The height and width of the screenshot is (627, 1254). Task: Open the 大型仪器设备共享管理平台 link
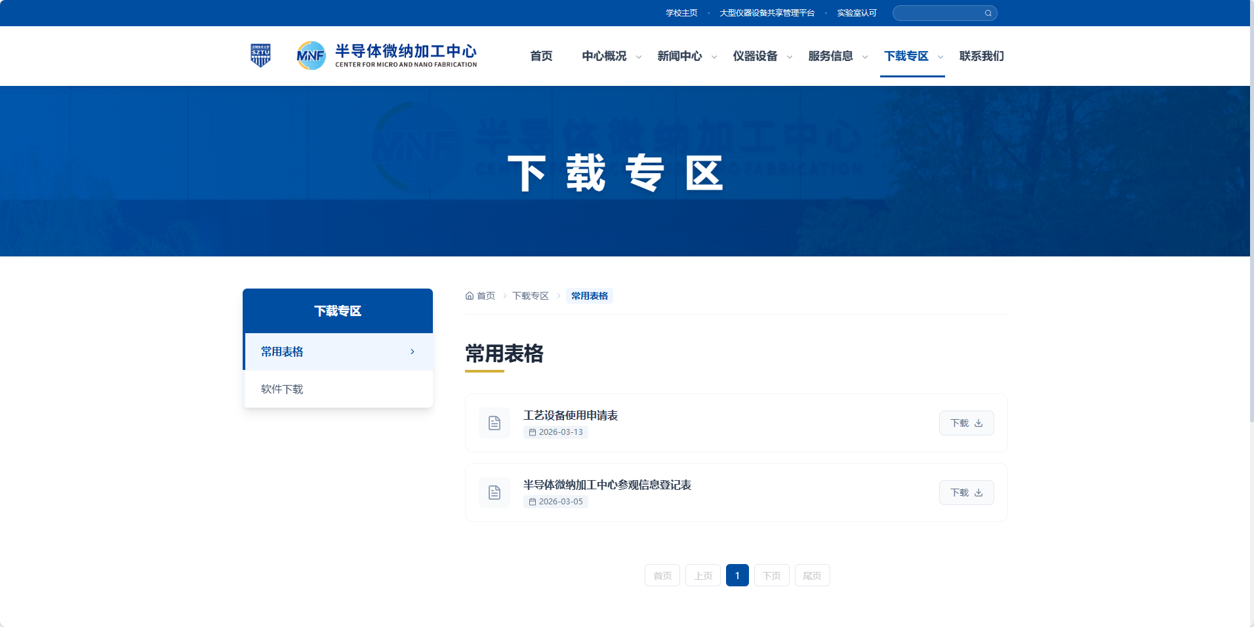point(767,13)
